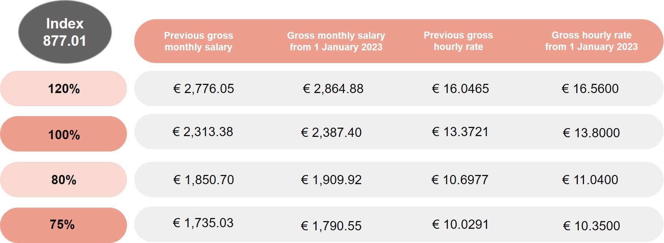This screenshot has width=664, height=243.
Task: Click the € 11.0400 hourly rate cell
Action: [590, 180]
